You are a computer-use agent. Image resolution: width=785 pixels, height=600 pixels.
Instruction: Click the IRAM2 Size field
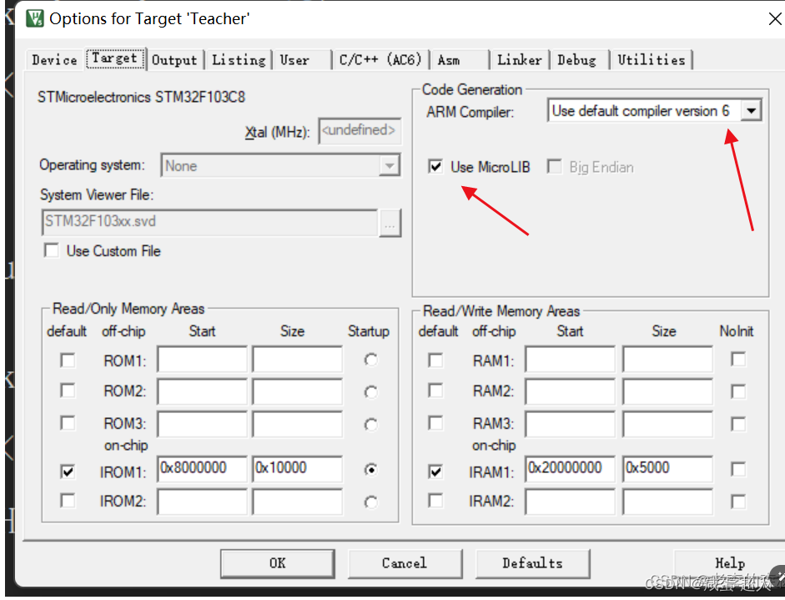[668, 502]
